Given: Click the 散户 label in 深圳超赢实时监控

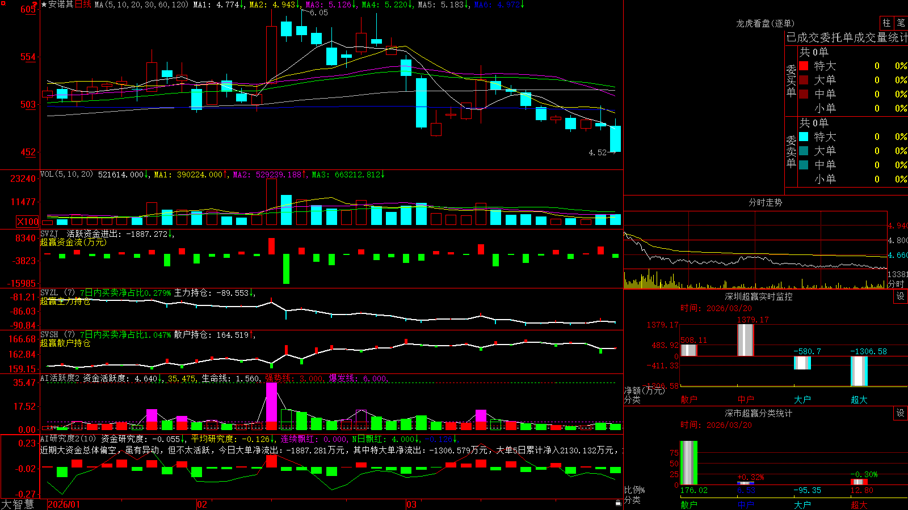Looking at the screenshot, I should (689, 399).
